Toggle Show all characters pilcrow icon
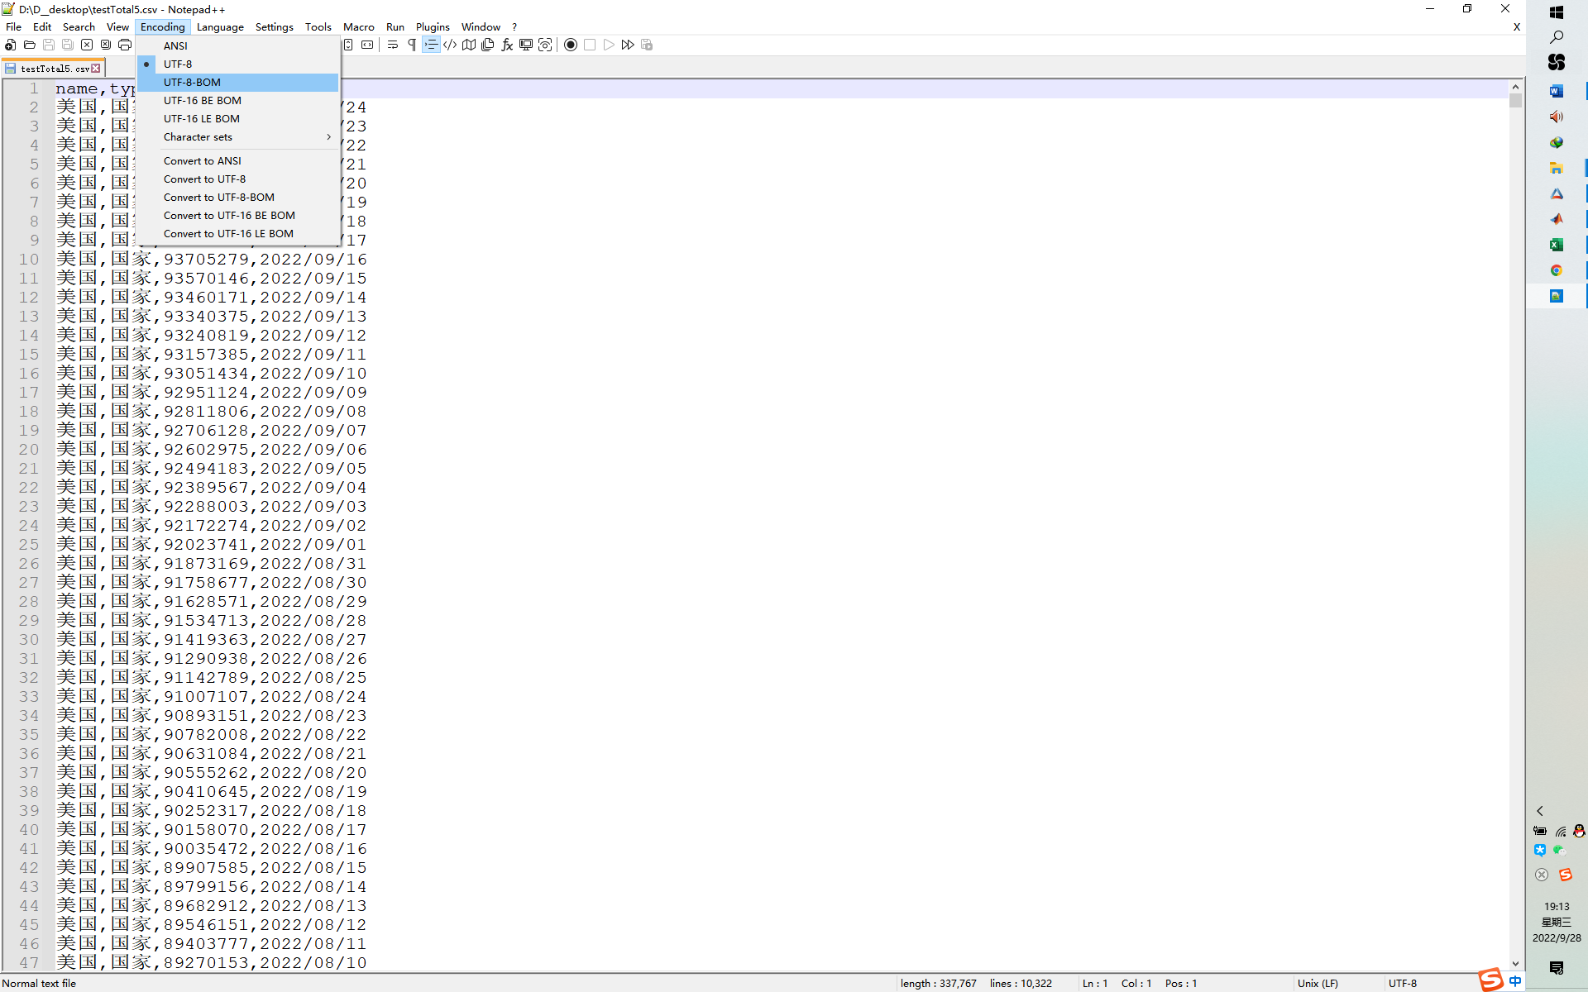 [412, 45]
